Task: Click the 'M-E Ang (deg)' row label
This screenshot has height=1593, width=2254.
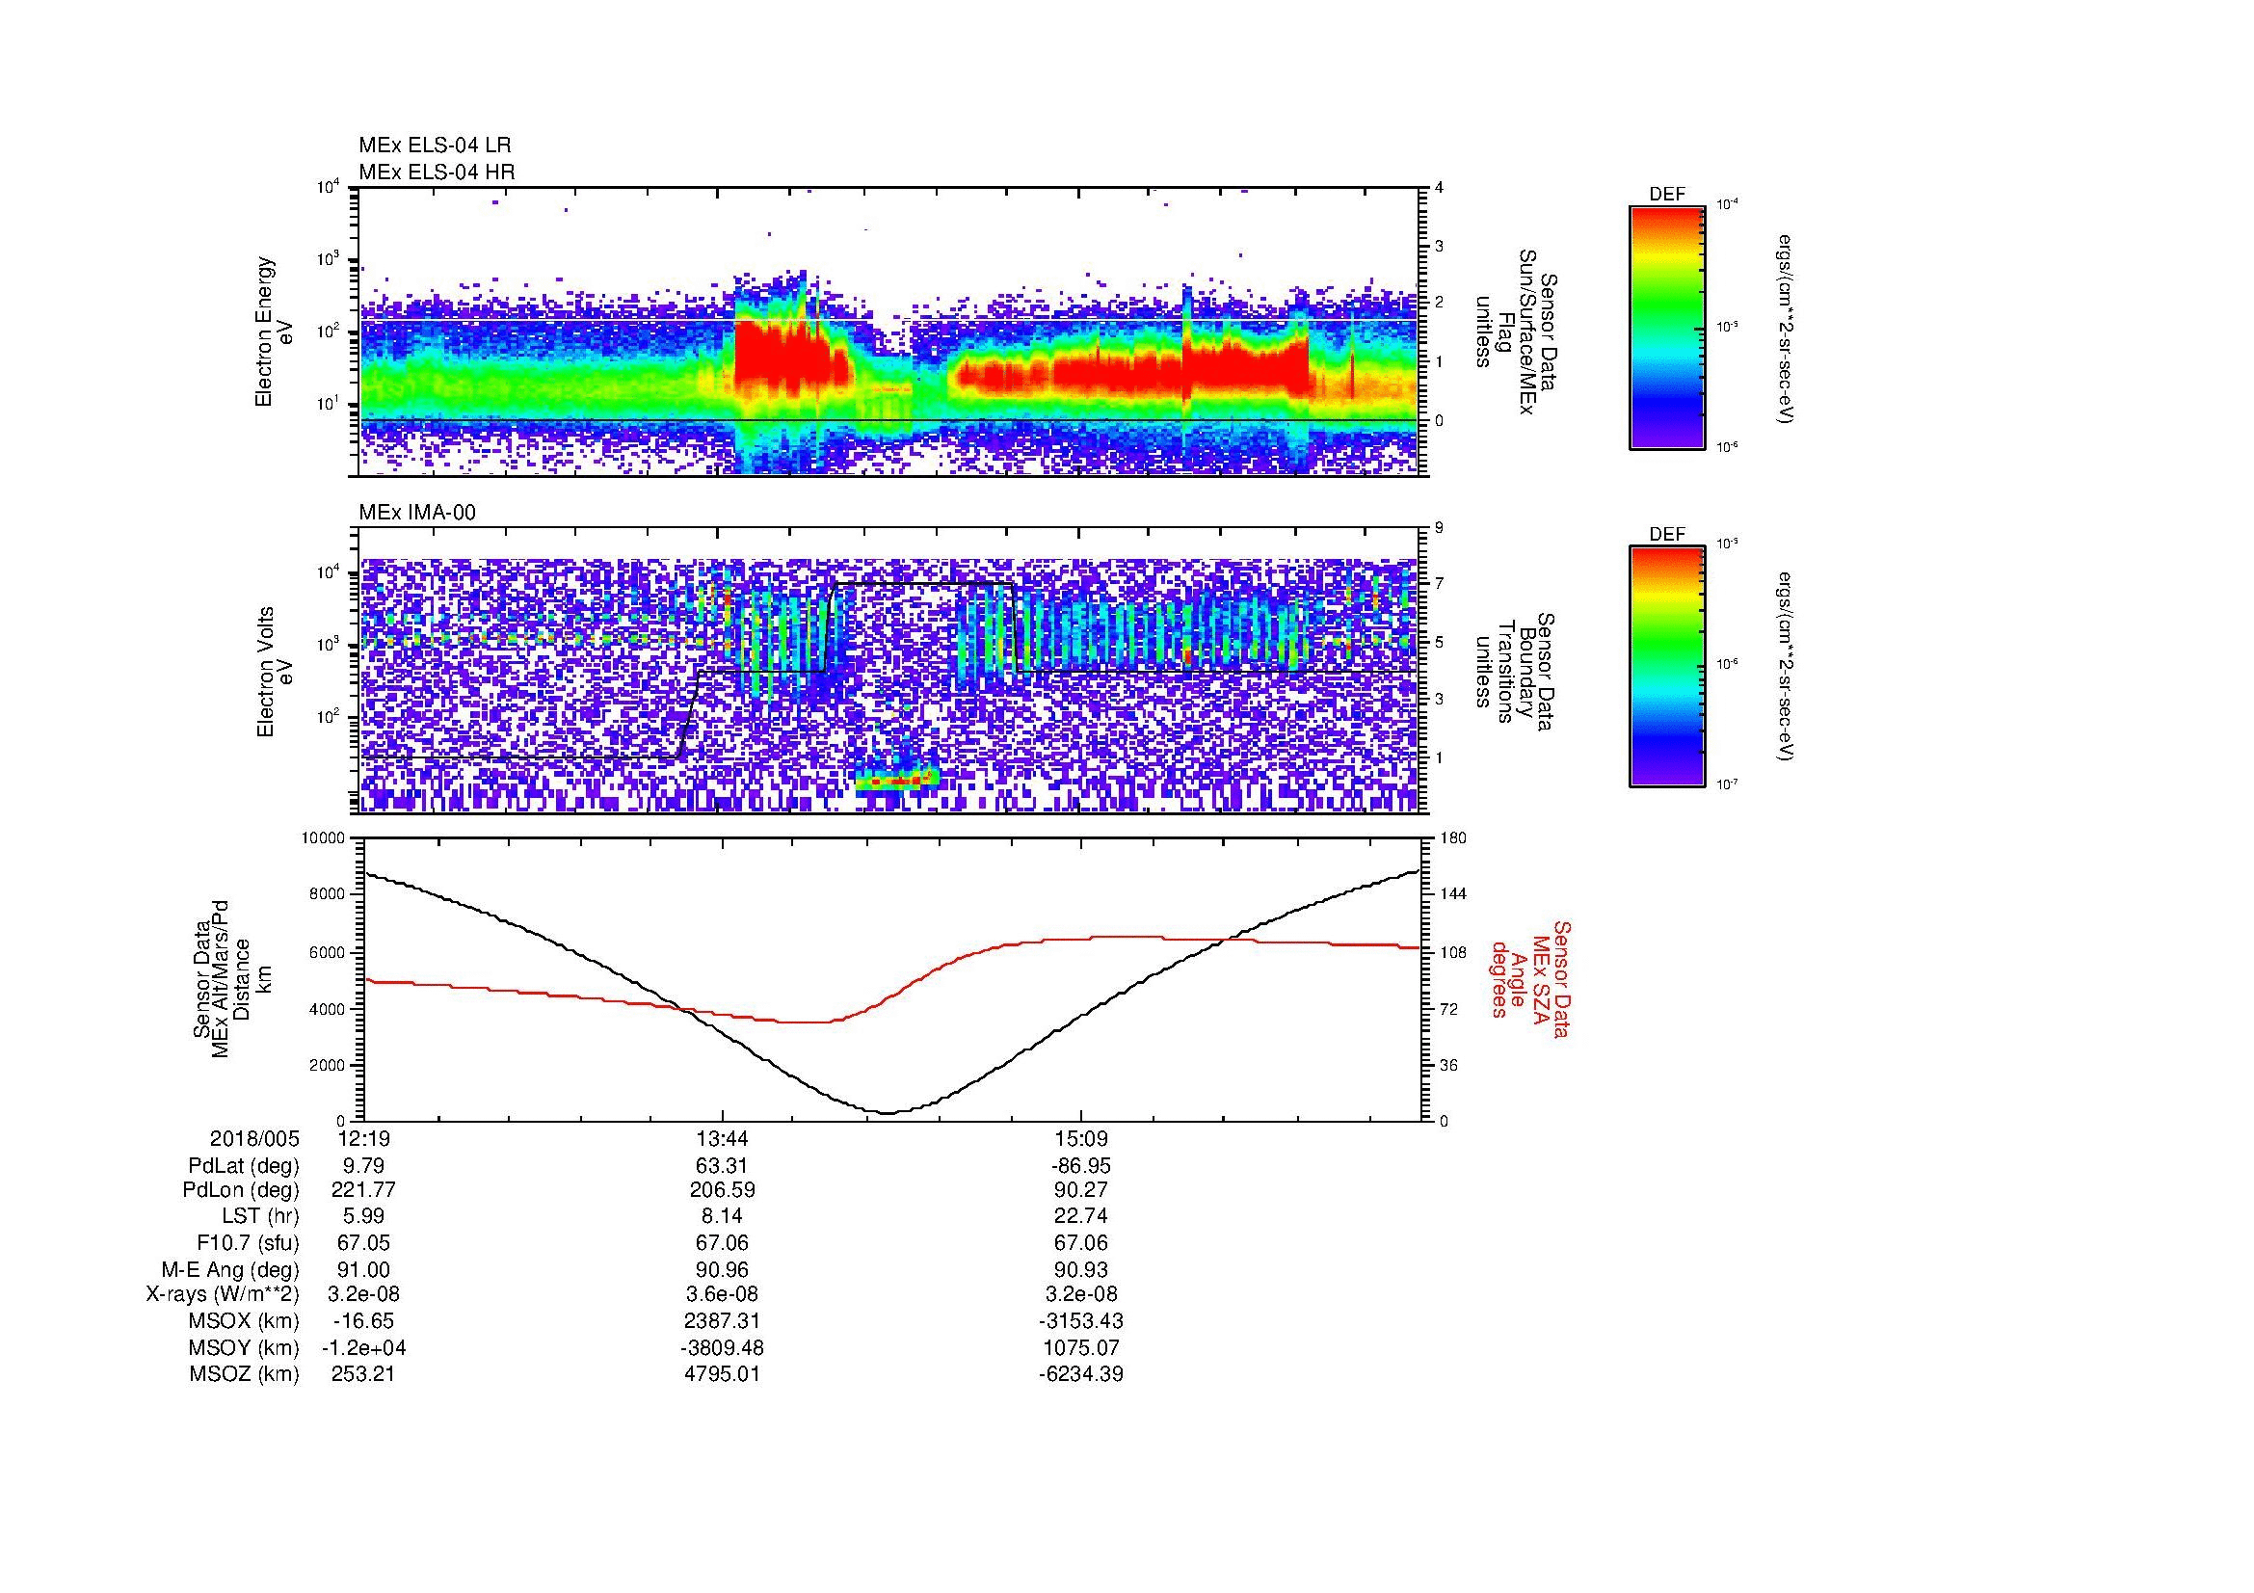Action: pyautogui.click(x=230, y=1269)
